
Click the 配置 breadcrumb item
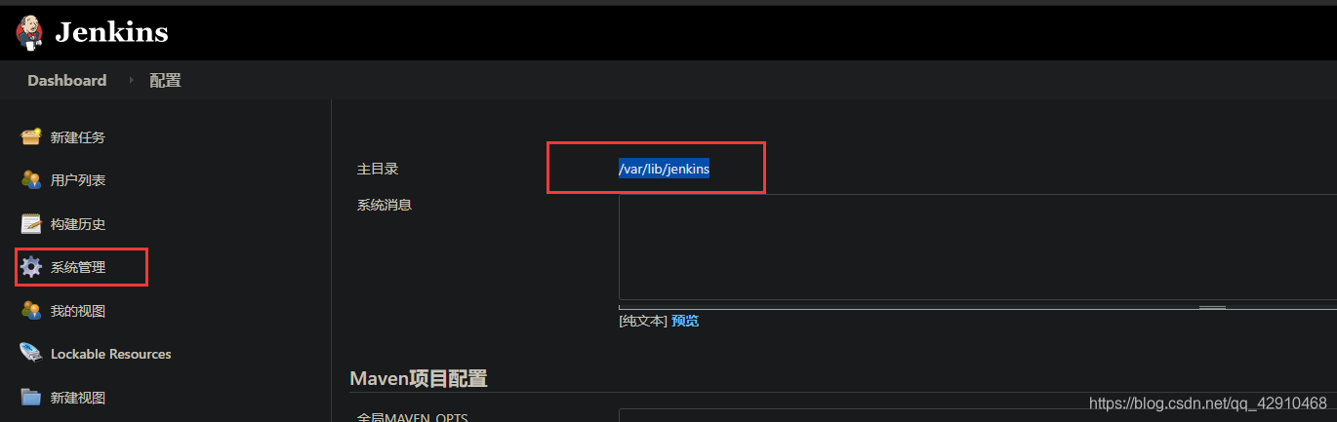(165, 80)
